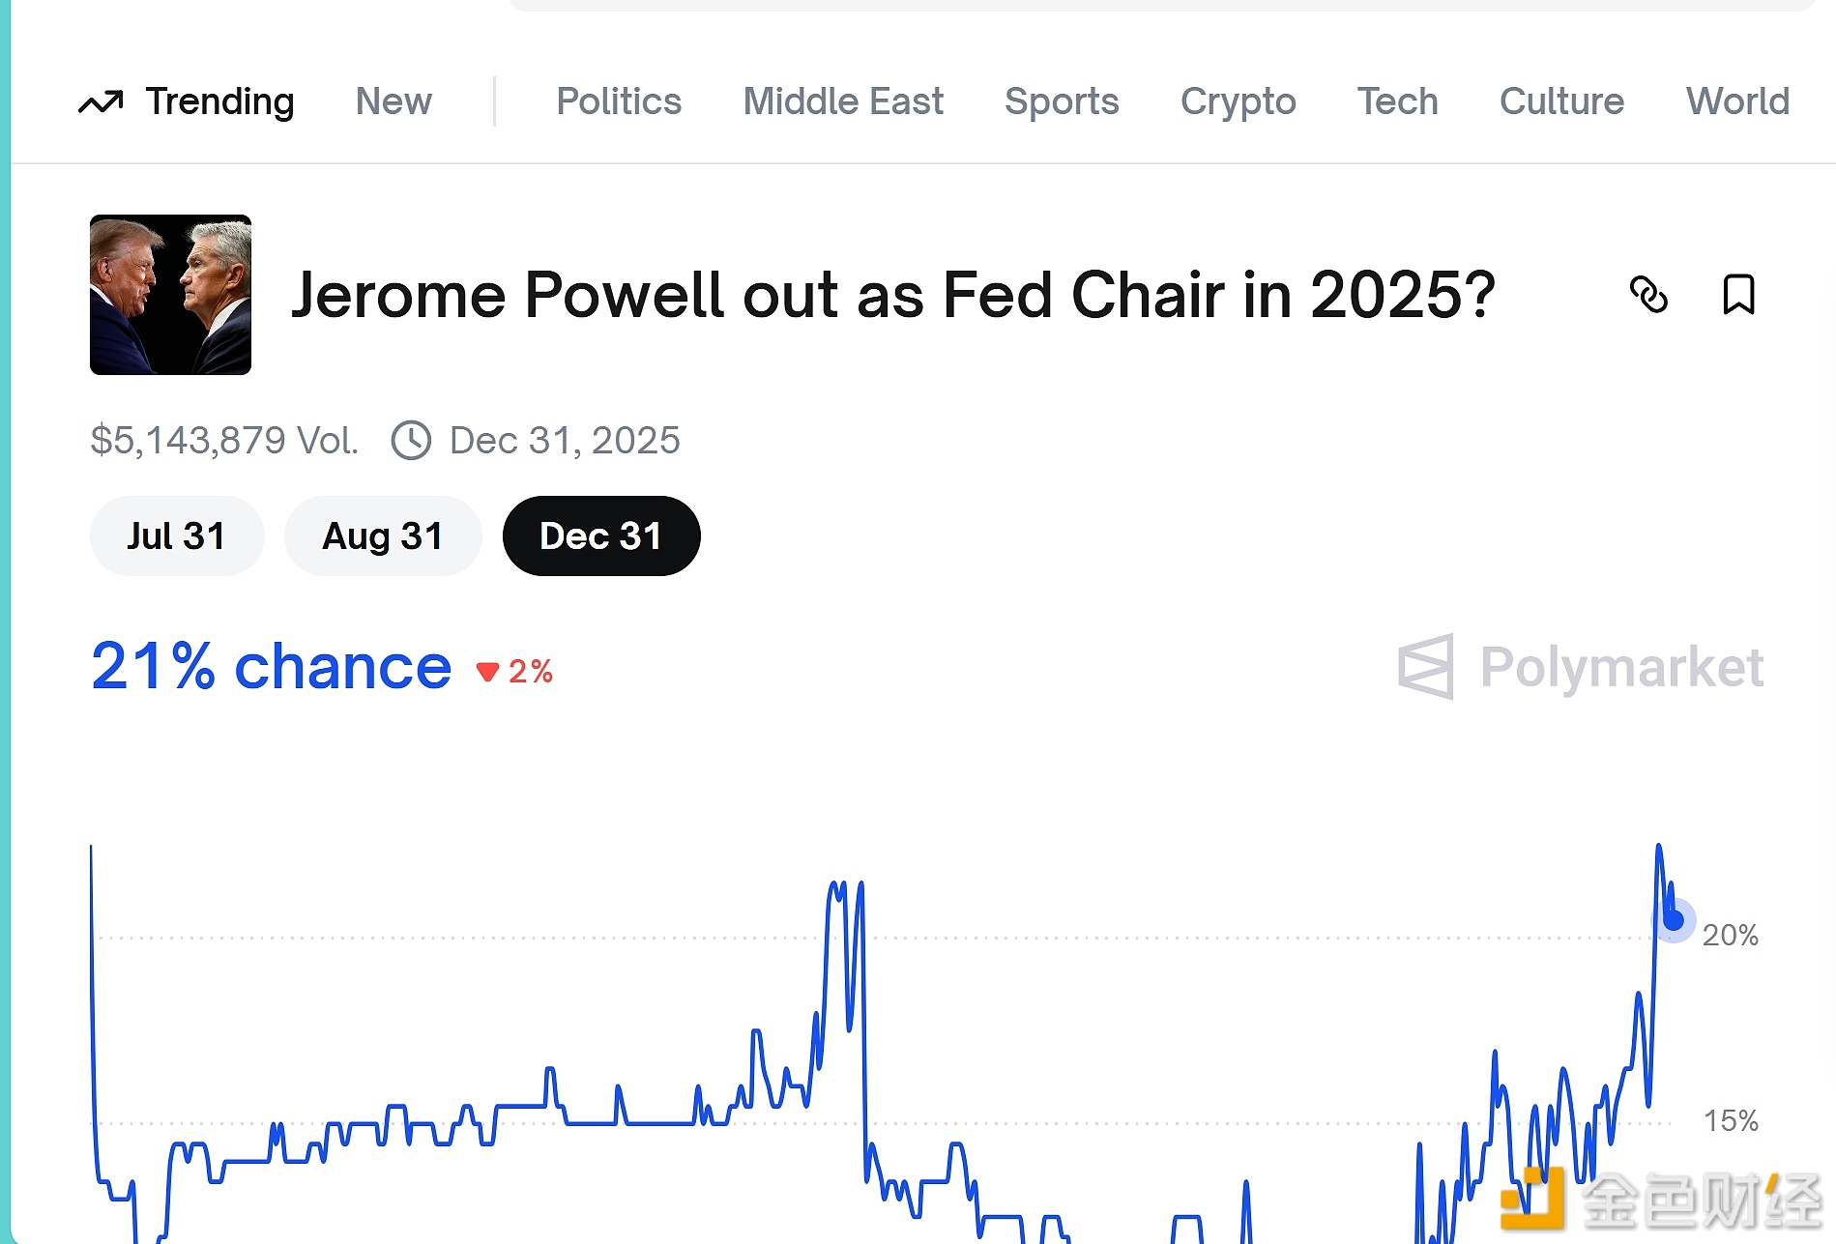This screenshot has width=1836, height=1244.
Task: Click the clock icon beside end date
Action: (x=411, y=441)
